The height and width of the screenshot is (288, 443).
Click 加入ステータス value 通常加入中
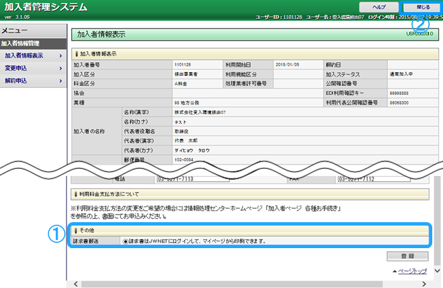(x=401, y=74)
